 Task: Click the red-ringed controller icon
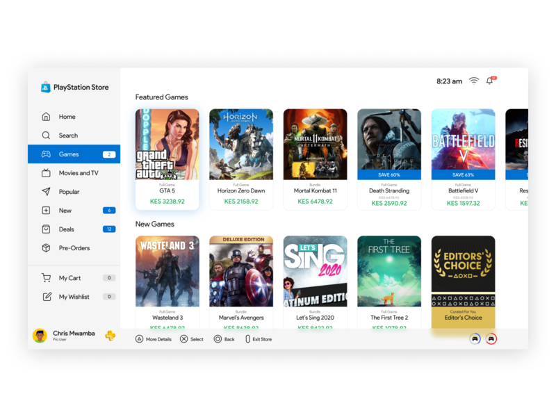(491, 339)
